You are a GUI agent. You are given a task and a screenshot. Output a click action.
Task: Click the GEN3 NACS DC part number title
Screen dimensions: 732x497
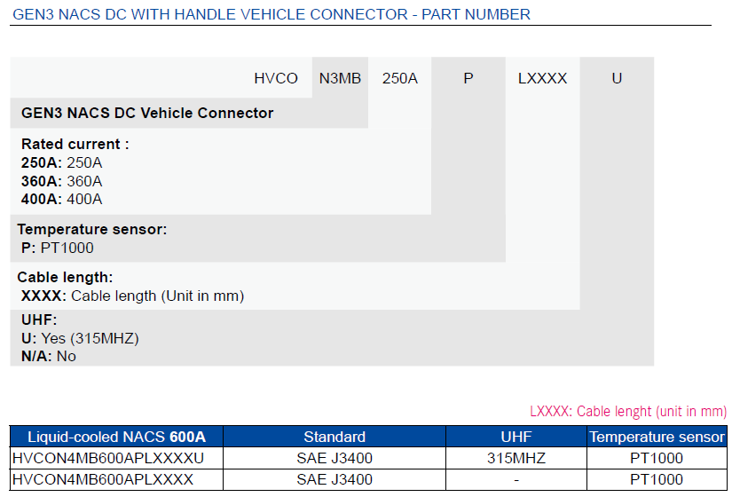[x=272, y=14]
